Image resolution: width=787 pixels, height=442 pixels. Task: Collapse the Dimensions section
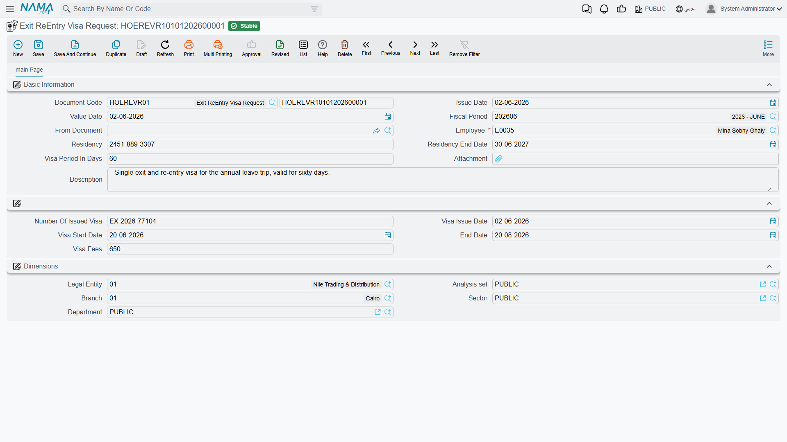(769, 266)
